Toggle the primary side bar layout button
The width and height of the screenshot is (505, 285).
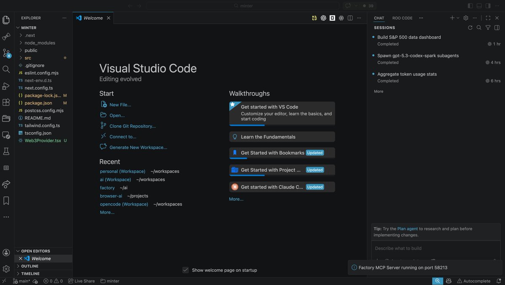click(x=470, y=6)
